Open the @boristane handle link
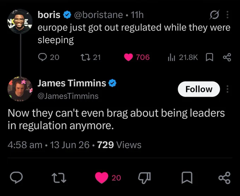 click(98, 15)
